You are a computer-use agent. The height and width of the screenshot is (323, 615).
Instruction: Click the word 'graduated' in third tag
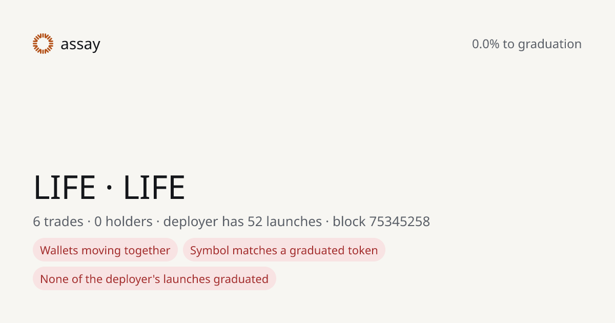[x=241, y=279]
